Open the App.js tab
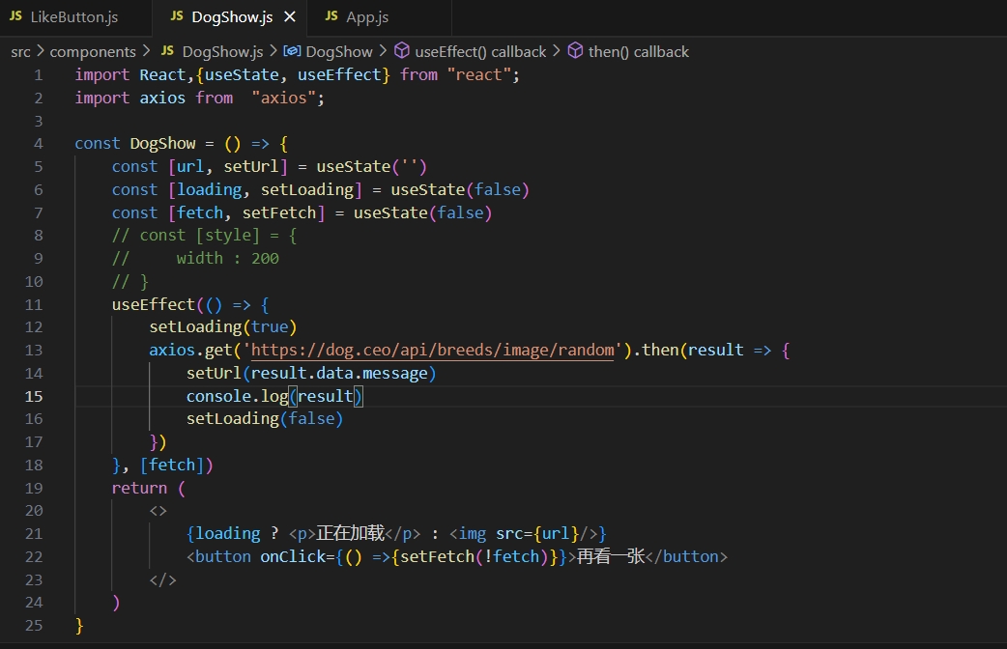 tap(366, 17)
